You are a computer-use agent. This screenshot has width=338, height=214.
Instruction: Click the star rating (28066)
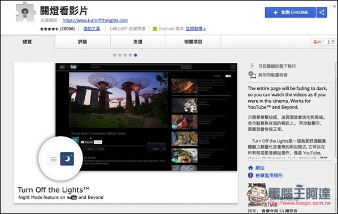(57, 29)
